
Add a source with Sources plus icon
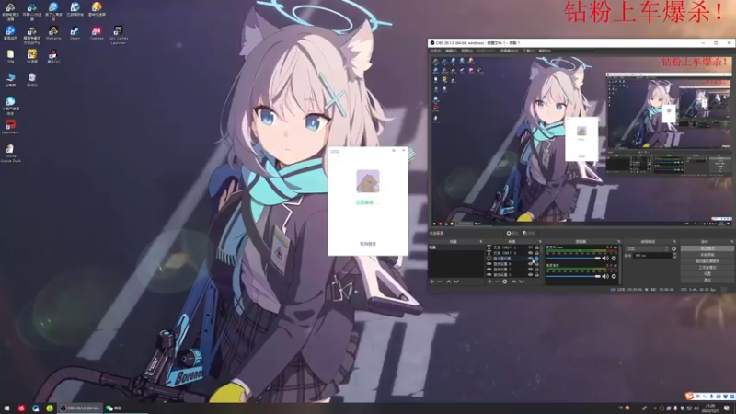click(489, 282)
